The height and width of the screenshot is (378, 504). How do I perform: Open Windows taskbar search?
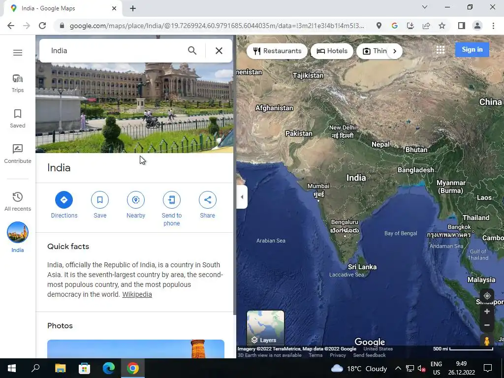click(x=35, y=368)
